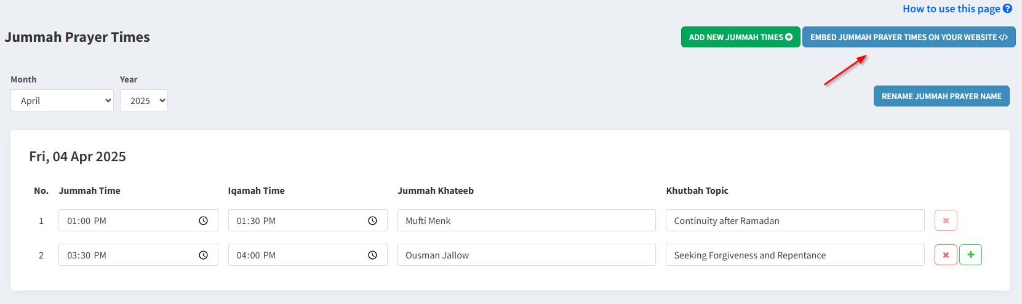Image resolution: width=1022 pixels, height=304 pixels.
Task: Focus Seeking Forgiveness and Repentance topic field
Action: 795,255
